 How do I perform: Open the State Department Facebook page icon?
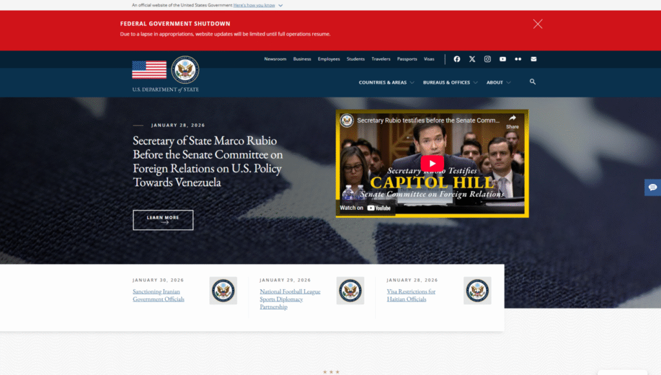(457, 59)
